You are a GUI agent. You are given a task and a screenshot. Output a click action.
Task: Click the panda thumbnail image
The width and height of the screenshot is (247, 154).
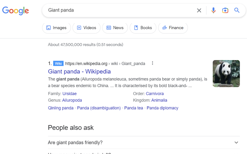pyautogui.click(x=226, y=74)
